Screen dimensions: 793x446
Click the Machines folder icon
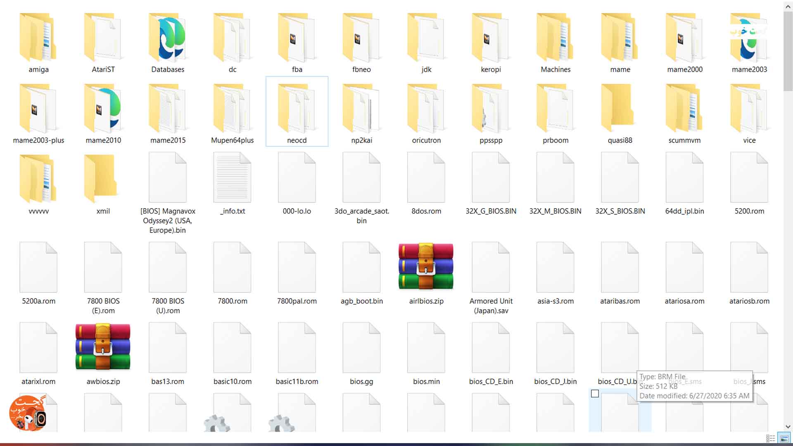(x=556, y=37)
